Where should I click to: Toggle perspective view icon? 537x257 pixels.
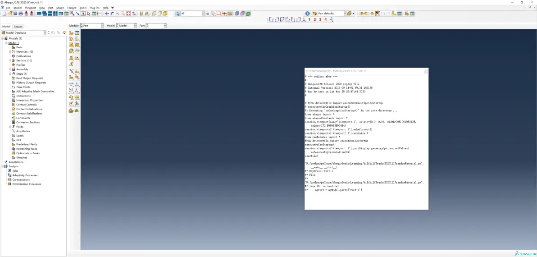tap(146, 14)
